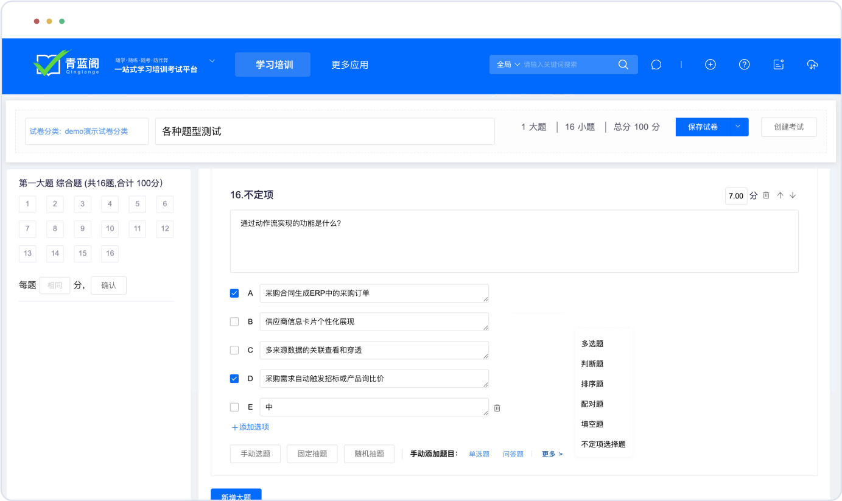The image size is (842, 501).
Task: Delete option E using trash icon
Action: pyautogui.click(x=497, y=408)
